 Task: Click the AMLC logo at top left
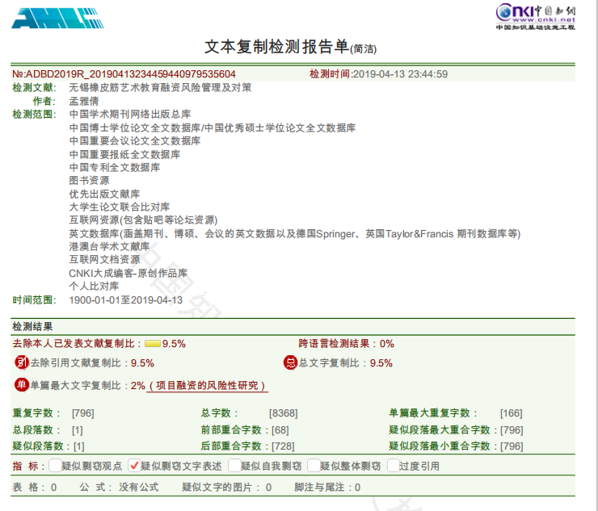tap(57, 18)
